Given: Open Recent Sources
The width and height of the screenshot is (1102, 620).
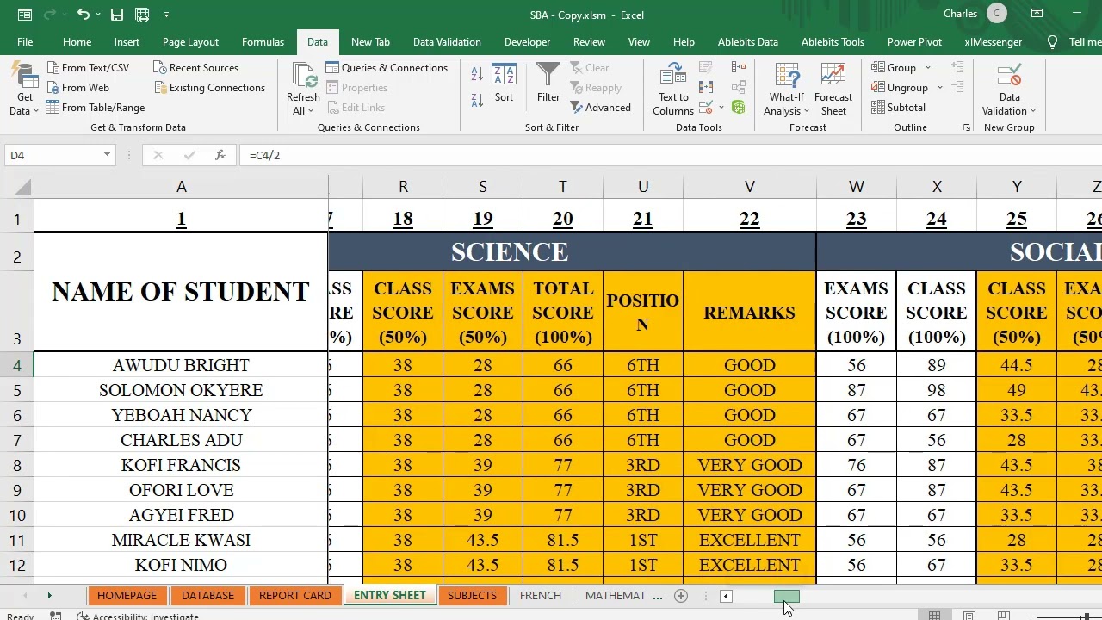Looking at the screenshot, I should point(195,67).
